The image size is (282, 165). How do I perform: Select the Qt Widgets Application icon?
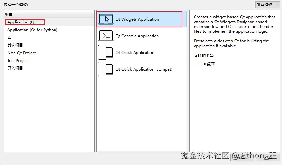click(x=106, y=19)
